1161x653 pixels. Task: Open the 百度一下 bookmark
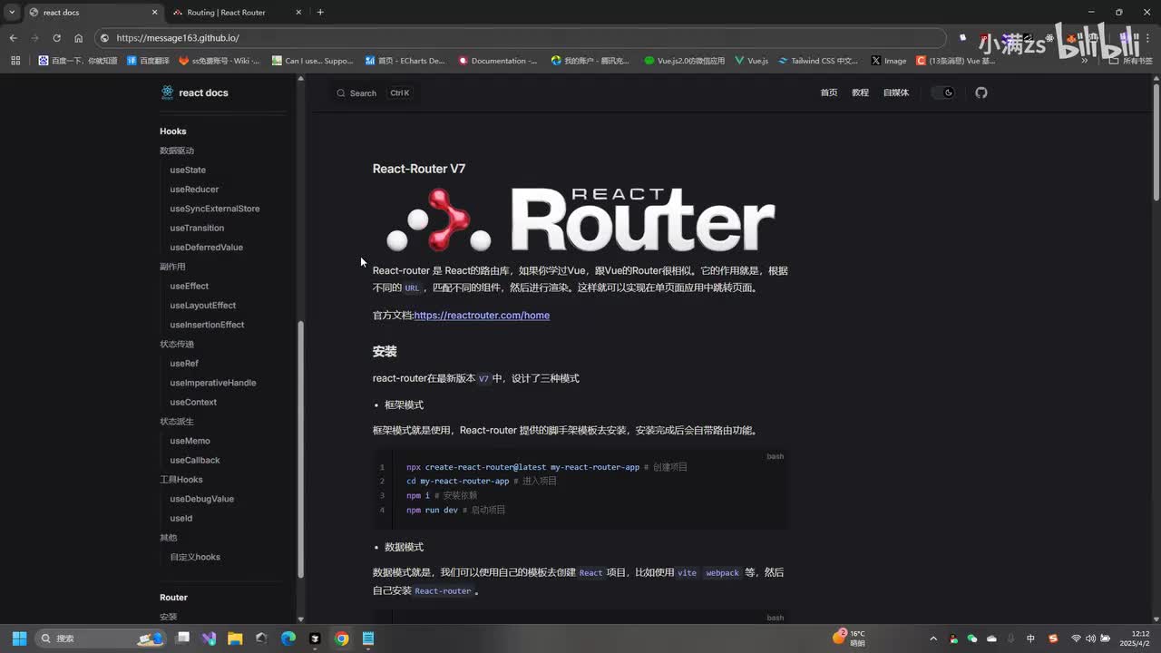pyautogui.click(x=78, y=61)
